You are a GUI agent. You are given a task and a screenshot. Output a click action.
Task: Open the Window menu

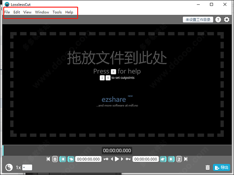pyautogui.click(x=42, y=12)
